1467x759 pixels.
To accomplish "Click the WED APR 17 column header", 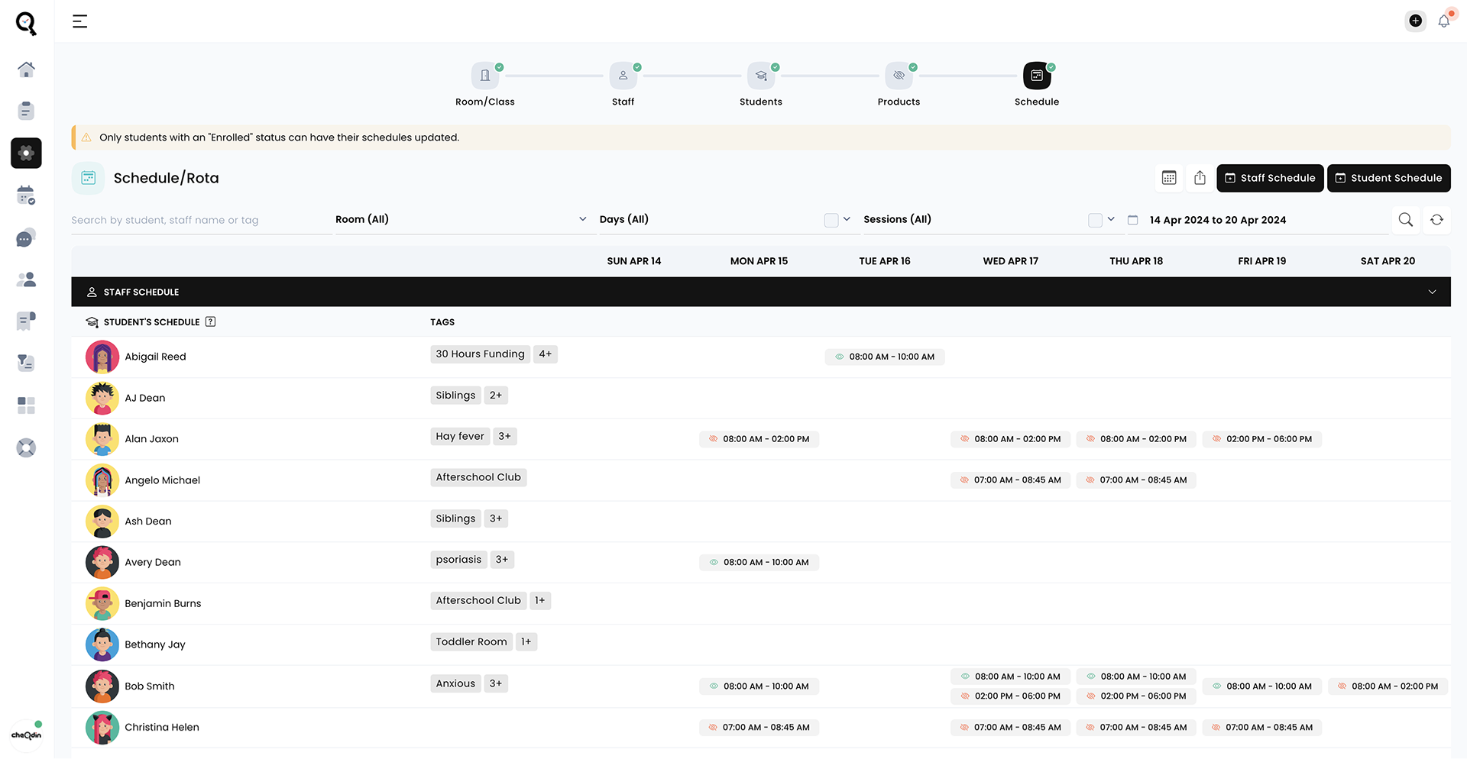I will (x=1010, y=261).
